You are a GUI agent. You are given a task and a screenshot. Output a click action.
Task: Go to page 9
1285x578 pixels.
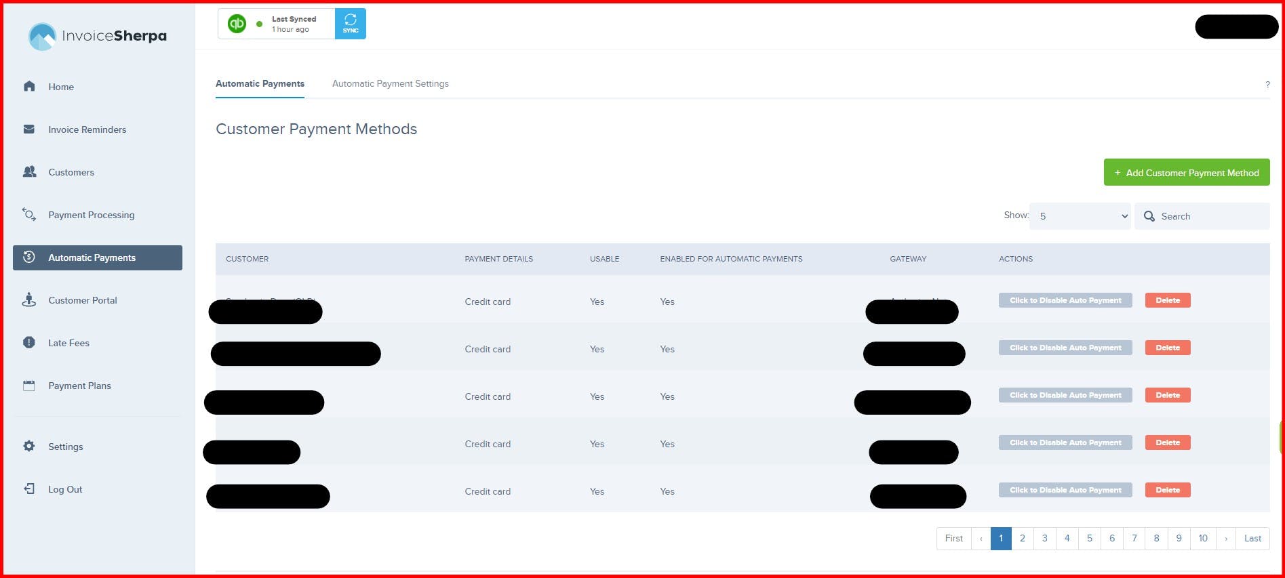pyautogui.click(x=1179, y=539)
